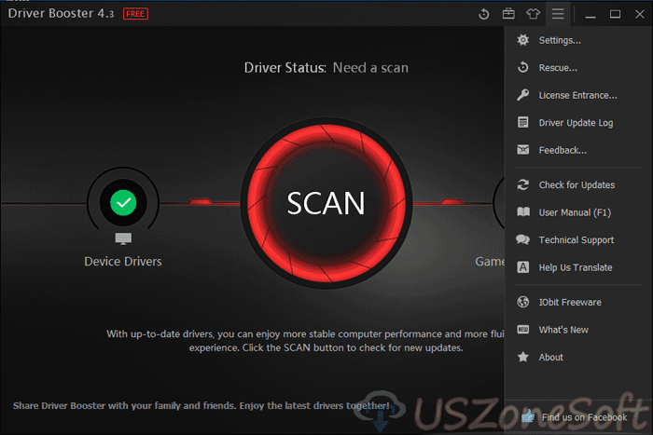The image size is (653, 435).
Task: Click the monitor icon under Device Drivers
Action: pyautogui.click(x=123, y=238)
